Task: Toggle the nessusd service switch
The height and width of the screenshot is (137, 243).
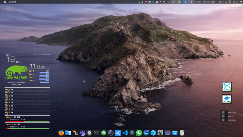Action: (223, 112)
